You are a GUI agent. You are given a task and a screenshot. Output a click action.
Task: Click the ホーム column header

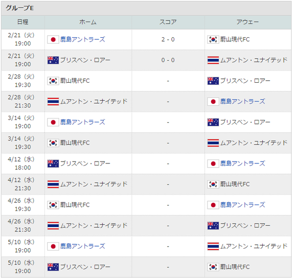click(88, 22)
